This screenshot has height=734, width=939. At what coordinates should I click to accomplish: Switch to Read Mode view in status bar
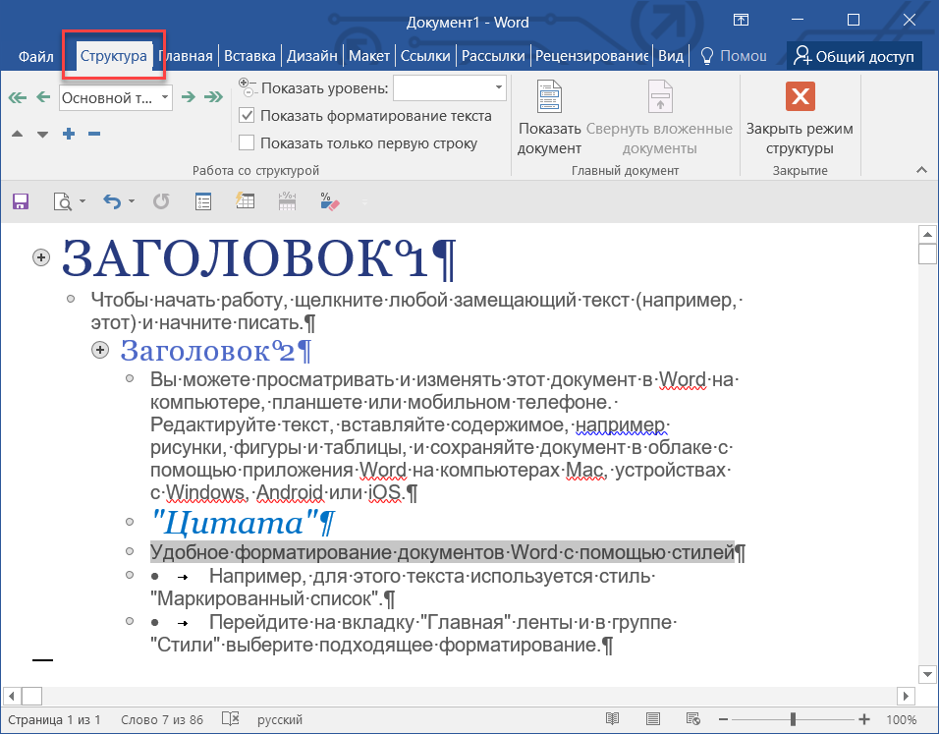click(x=612, y=718)
